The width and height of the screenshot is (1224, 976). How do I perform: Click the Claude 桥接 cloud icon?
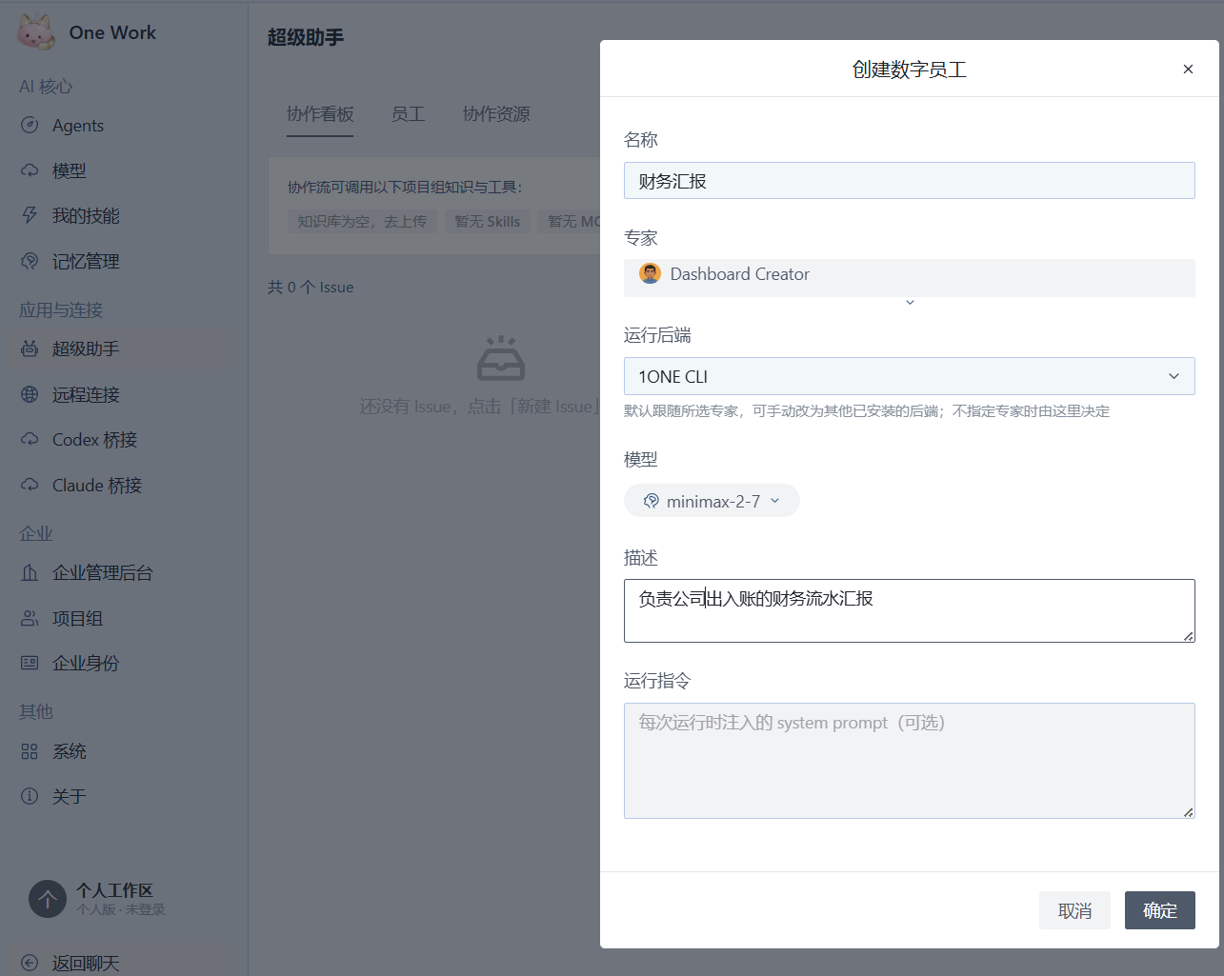point(30,485)
